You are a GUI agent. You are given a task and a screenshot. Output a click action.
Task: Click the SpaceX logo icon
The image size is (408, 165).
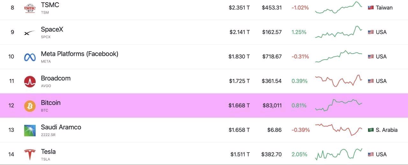click(30, 32)
